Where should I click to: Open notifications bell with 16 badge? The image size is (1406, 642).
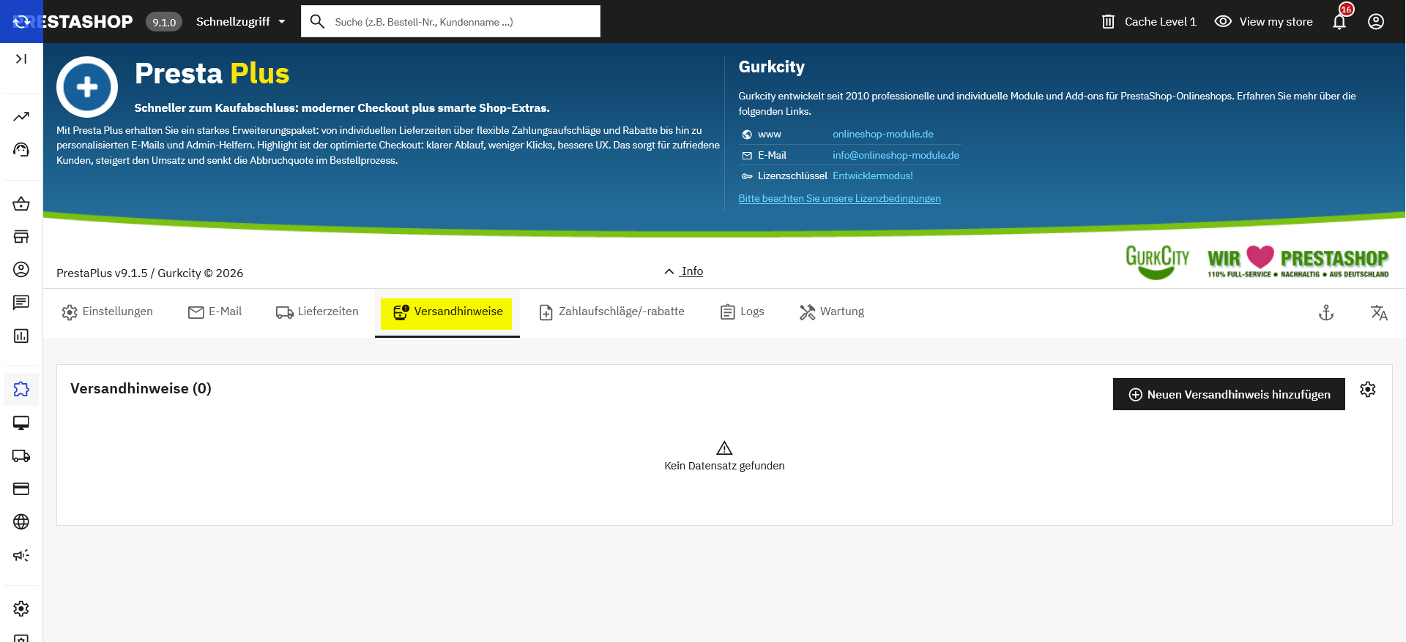[x=1340, y=20]
